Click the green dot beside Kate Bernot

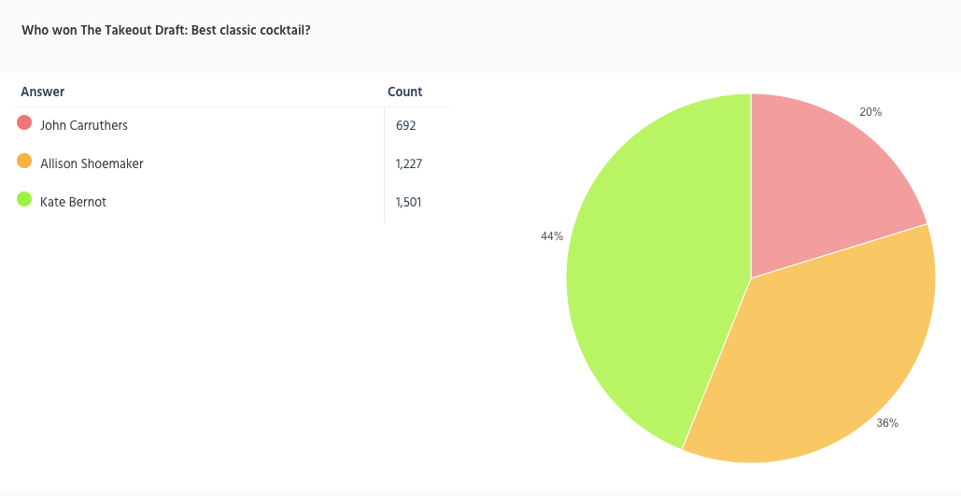pos(24,200)
